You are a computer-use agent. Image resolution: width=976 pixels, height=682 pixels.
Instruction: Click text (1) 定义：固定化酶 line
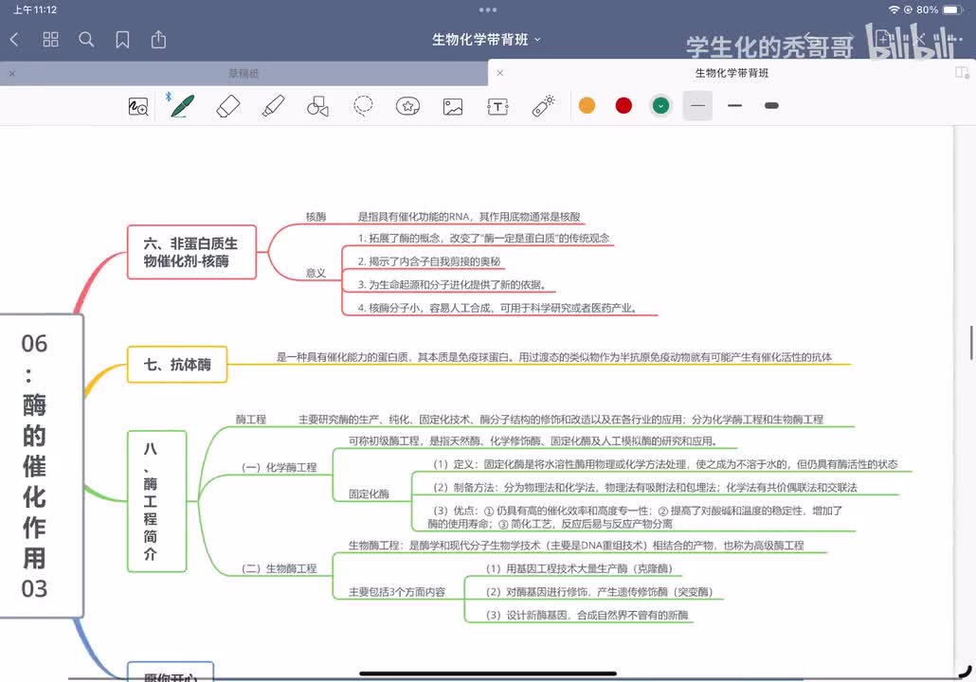665,464
